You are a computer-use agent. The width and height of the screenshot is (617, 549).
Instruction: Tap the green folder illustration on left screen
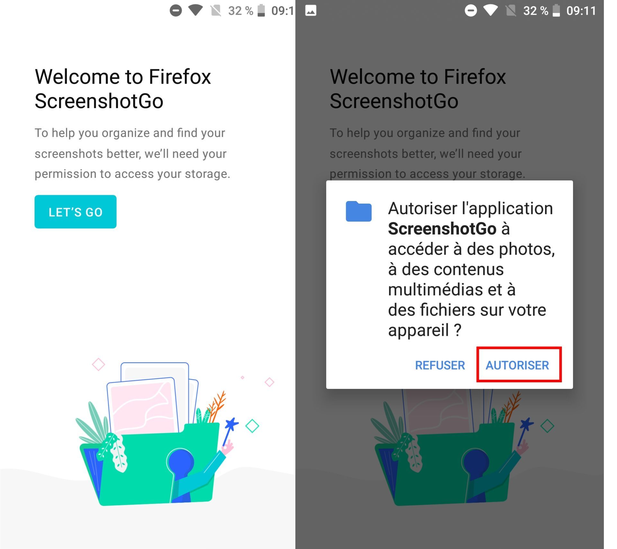click(151, 465)
